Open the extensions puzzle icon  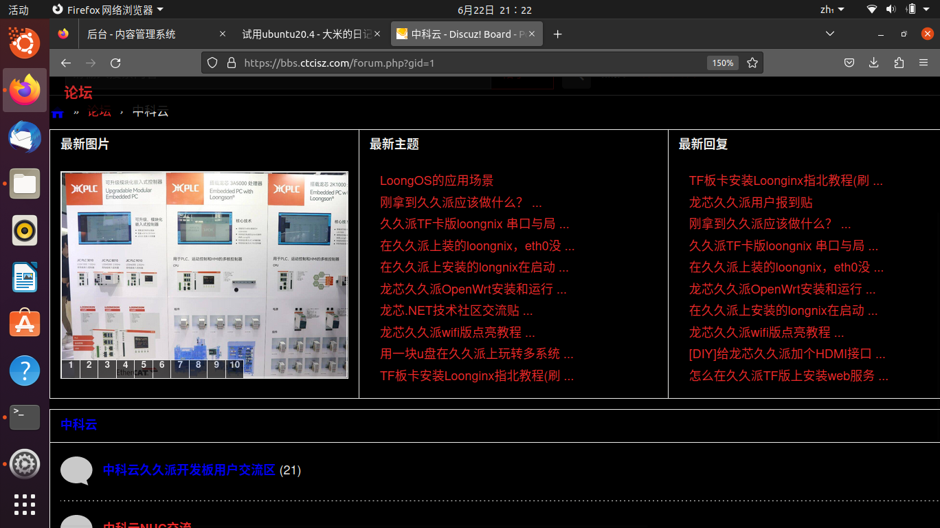(x=899, y=63)
